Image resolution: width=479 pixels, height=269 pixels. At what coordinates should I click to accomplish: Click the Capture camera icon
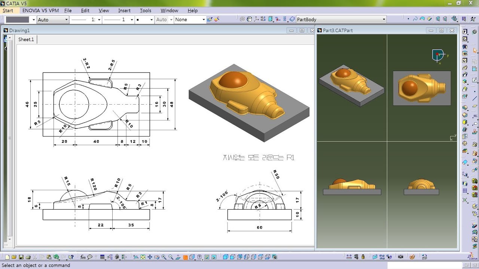coord(400,257)
